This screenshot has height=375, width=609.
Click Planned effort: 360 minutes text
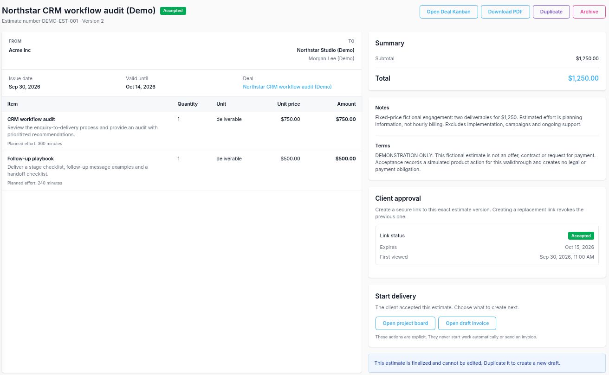pos(35,144)
